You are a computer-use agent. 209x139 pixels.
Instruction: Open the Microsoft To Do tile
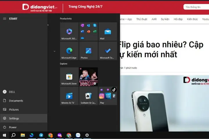pos(108,51)
